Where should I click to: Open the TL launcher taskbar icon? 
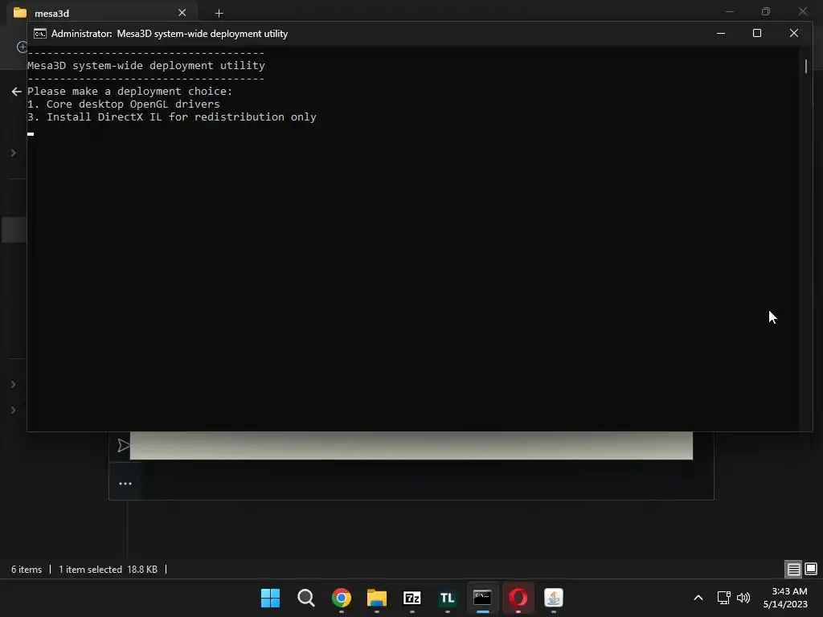pyautogui.click(x=447, y=598)
